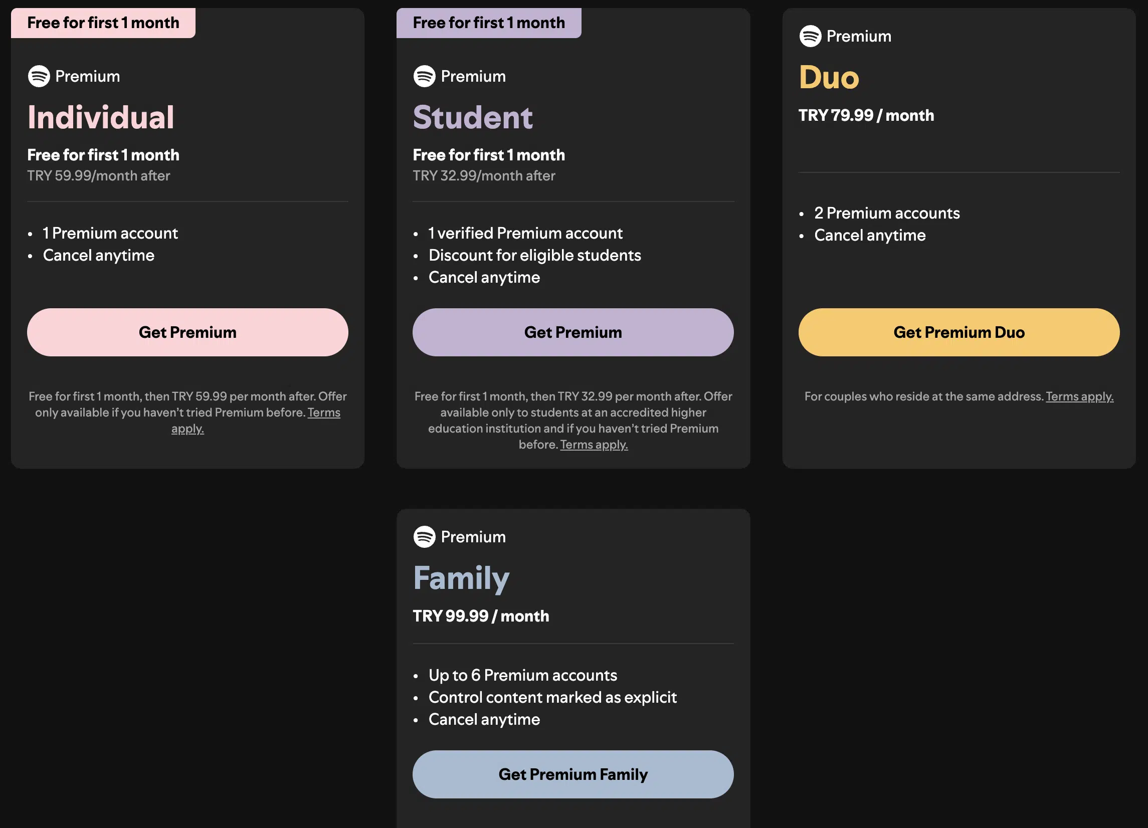Click the Family plan heading
The image size is (1148, 828).
pyautogui.click(x=461, y=578)
